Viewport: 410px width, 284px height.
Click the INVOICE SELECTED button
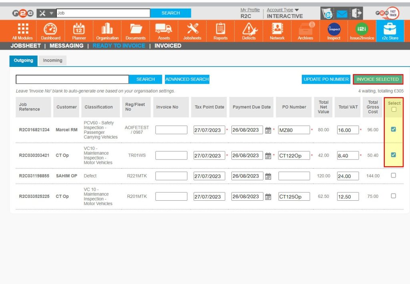point(378,79)
